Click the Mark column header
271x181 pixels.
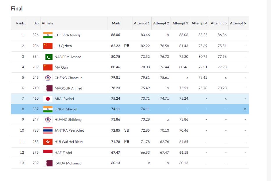coord(116,23)
